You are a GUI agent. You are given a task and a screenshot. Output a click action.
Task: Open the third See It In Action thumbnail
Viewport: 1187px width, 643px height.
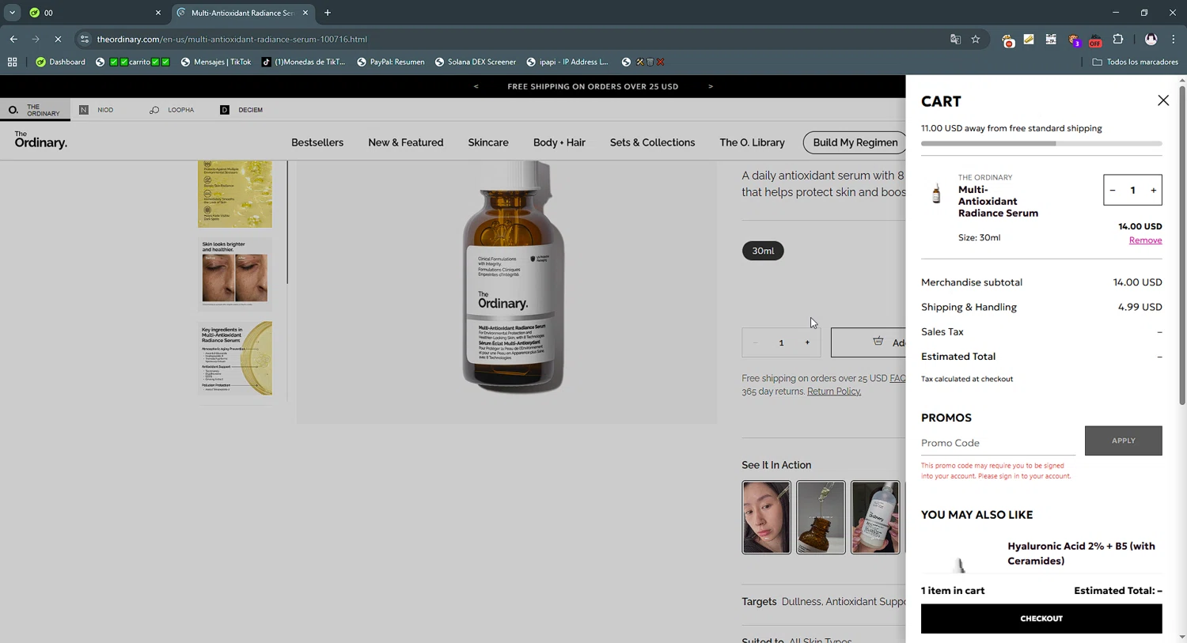tap(875, 517)
